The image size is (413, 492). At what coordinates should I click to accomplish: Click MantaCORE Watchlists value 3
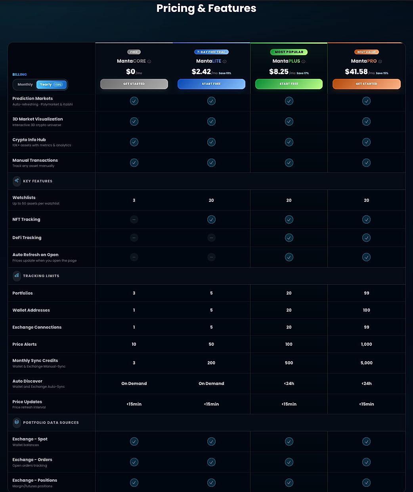click(134, 200)
